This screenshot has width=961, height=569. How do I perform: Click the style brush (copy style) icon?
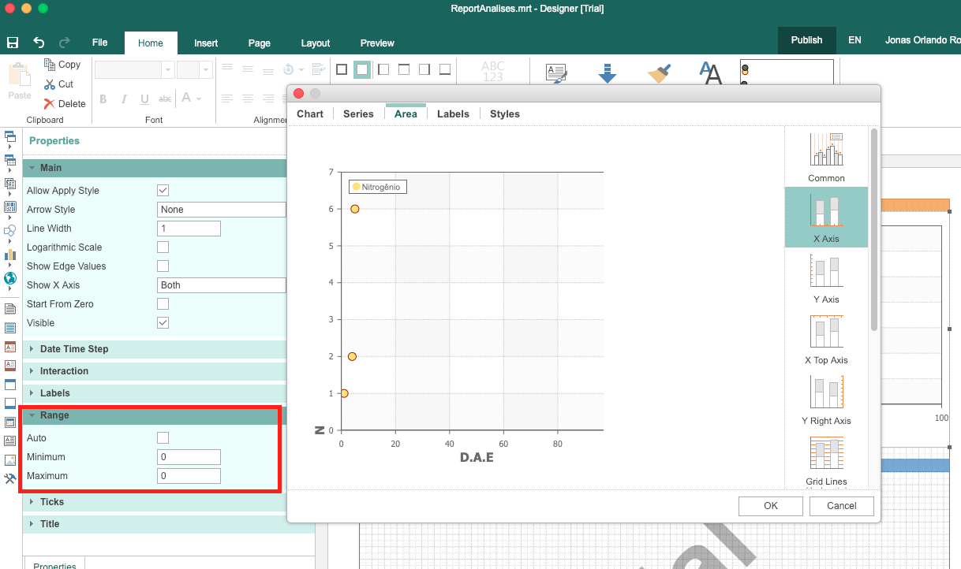[659, 73]
